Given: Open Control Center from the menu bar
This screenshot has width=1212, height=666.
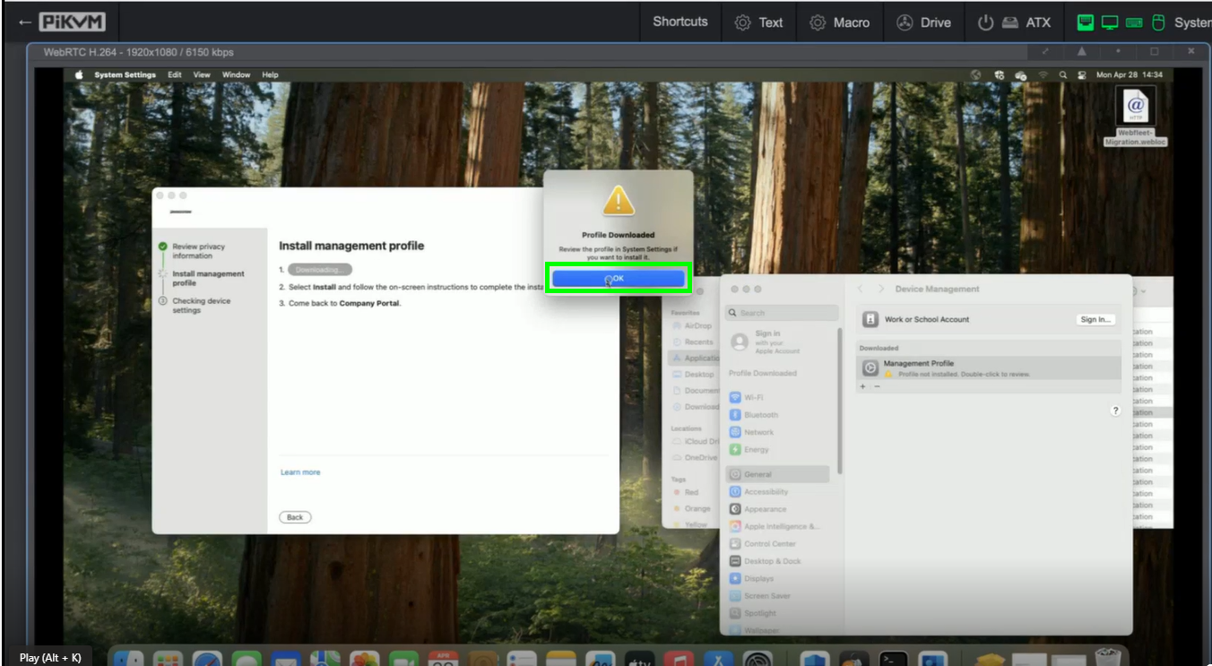Looking at the screenshot, I should coord(1082,75).
